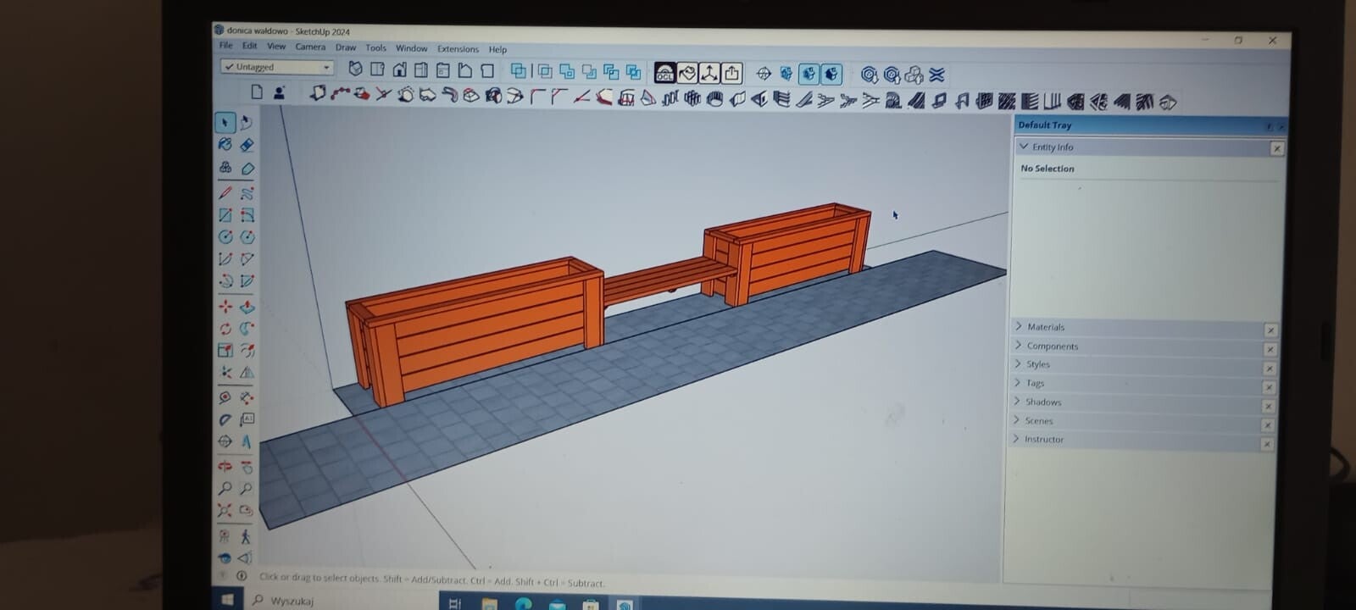Switch to Iso standard view
Image resolution: width=1356 pixels, height=610 pixels.
[356, 69]
